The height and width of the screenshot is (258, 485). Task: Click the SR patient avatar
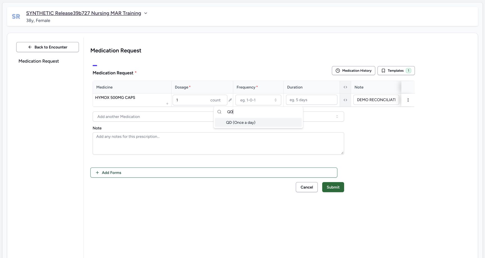(x=16, y=17)
